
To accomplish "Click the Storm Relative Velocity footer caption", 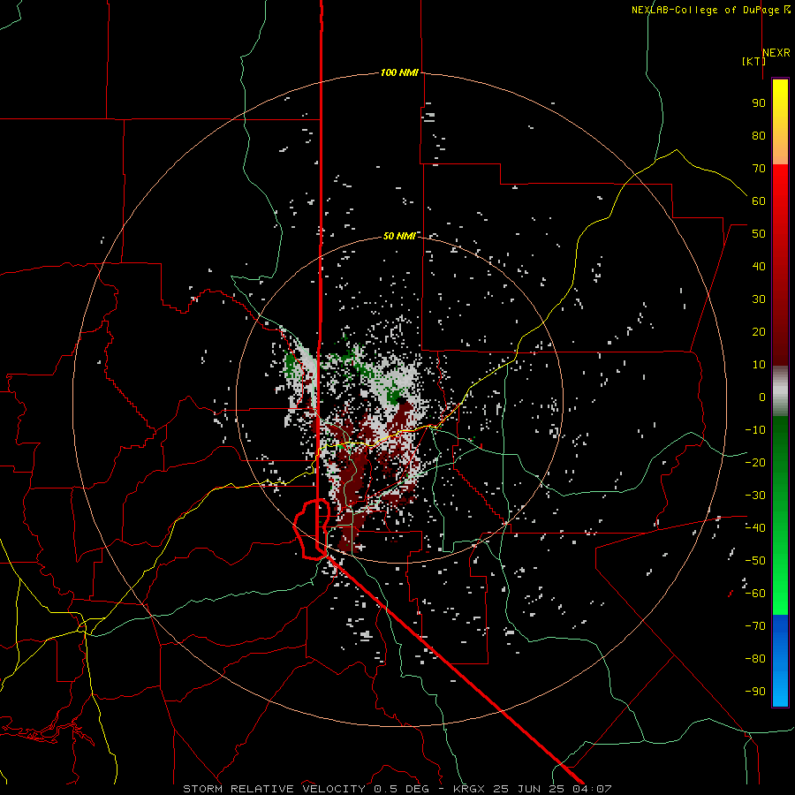I will (x=397, y=789).
